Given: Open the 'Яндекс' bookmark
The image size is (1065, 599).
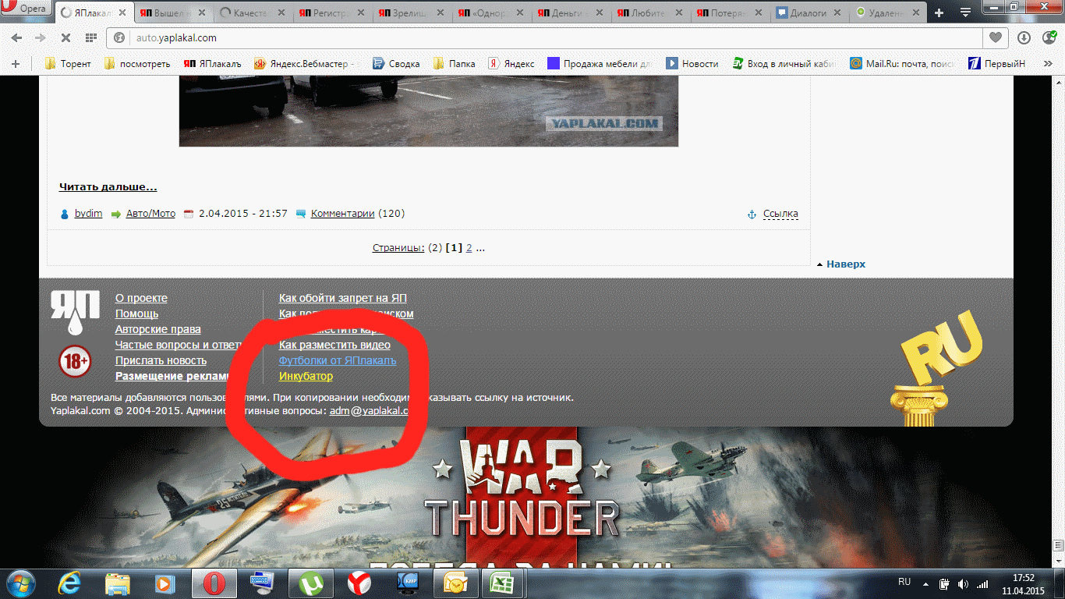Looking at the screenshot, I should (511, 64).
